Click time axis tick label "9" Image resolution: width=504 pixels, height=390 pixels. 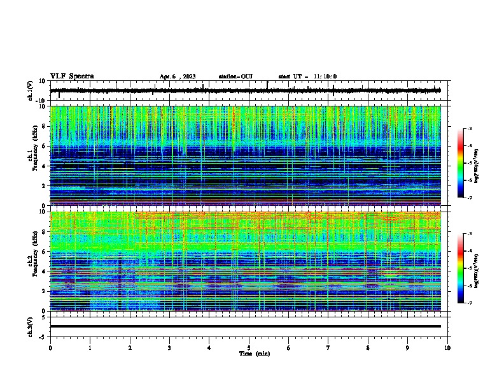(407, 348)
